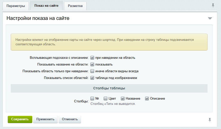221x129 pixels.
Task: Switch to the Разметка tab
Action: tap(75, 6)
